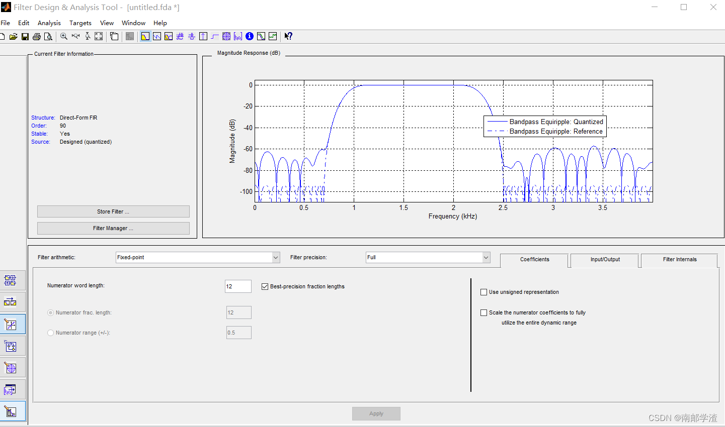Show Magnitude and Phase Responses together

169,36
